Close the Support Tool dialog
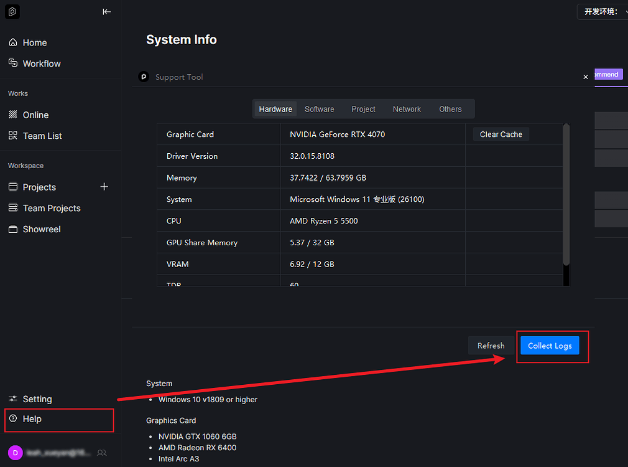 [586, 77]
